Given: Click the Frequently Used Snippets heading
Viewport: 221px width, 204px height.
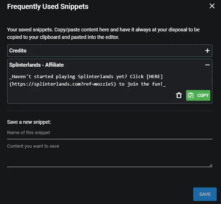Looking at the screenshot, I should tap(48, 7).
